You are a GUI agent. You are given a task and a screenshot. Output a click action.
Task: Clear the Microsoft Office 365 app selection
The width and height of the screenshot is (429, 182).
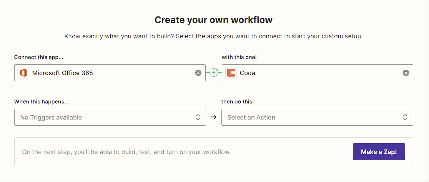click(x=198, y=73)
